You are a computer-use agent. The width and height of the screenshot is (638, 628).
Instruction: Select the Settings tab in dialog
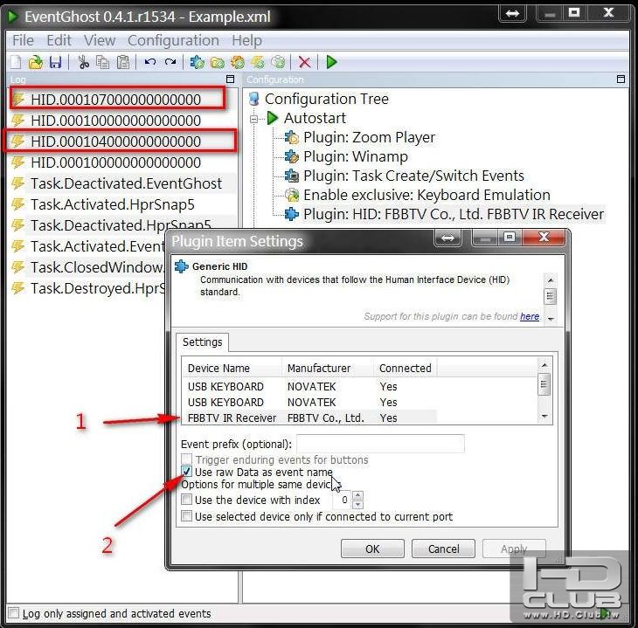click(x=202, y=342)
